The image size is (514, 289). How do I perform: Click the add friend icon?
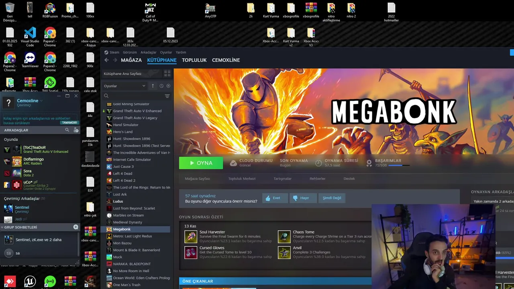click(x=76, y=130)
